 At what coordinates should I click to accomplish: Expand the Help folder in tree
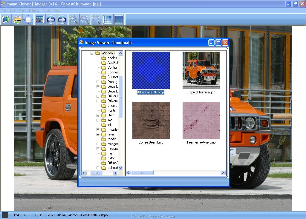point(98,115)
